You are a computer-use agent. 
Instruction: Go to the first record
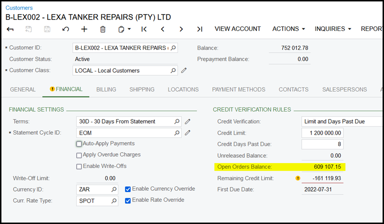(144, 29)
